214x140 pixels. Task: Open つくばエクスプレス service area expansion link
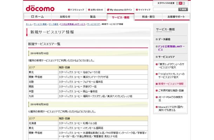[172, 76]
